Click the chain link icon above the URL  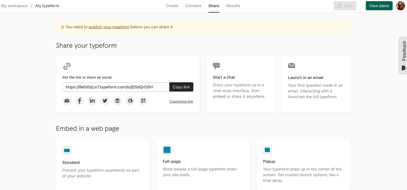pos(67,66)
